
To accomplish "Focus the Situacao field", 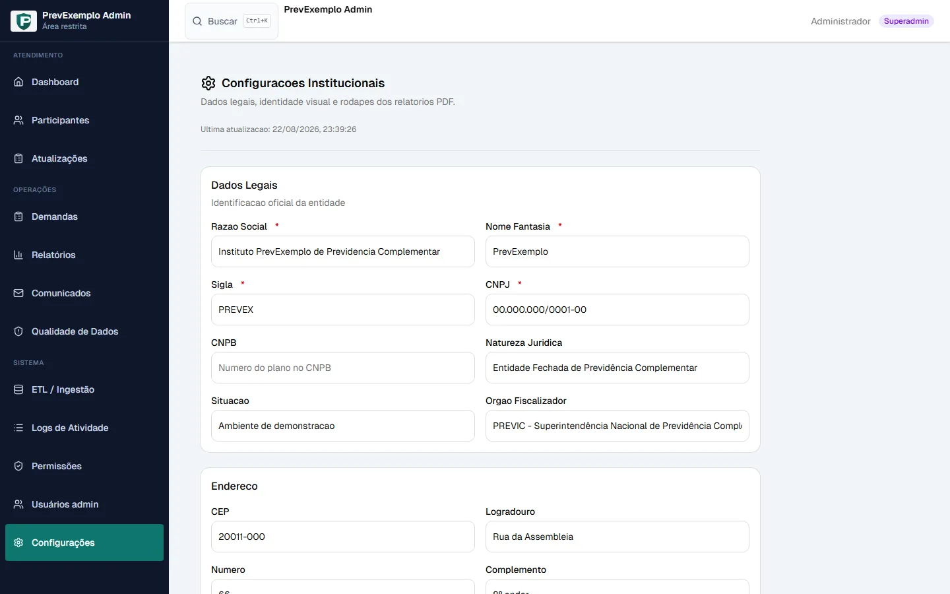I will coord(343,426).
